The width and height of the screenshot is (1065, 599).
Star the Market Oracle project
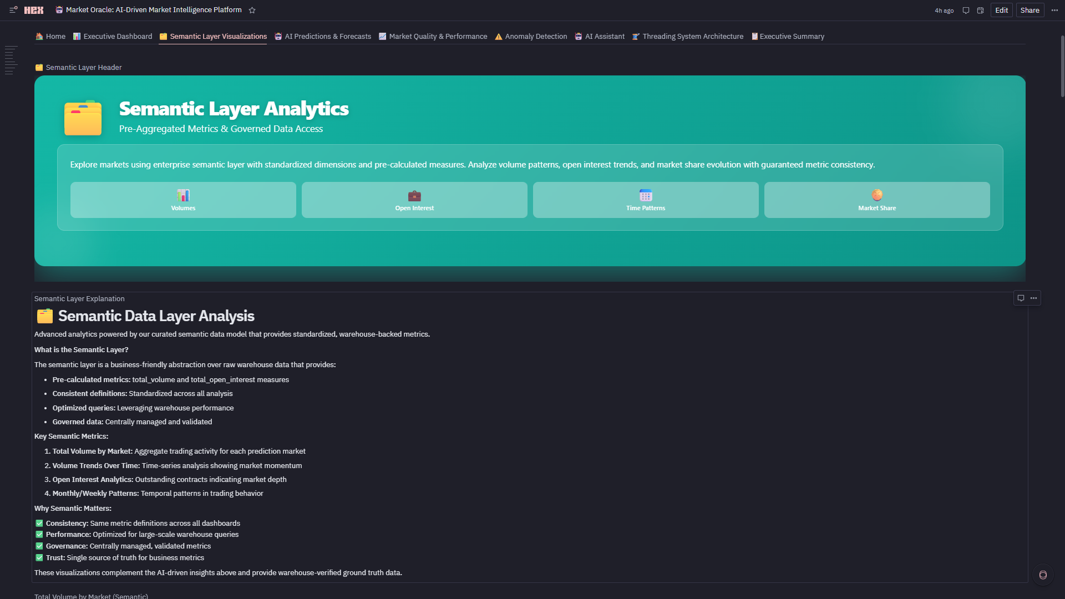[x=252, y=10]
